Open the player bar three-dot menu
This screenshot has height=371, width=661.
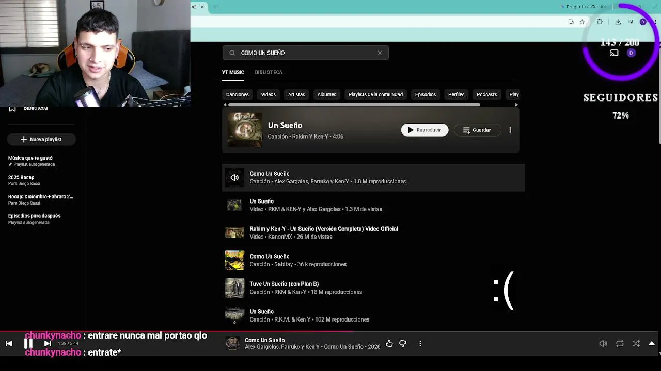(420, 343)
